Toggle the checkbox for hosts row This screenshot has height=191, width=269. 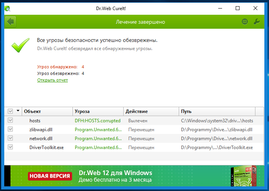(10, 120)
